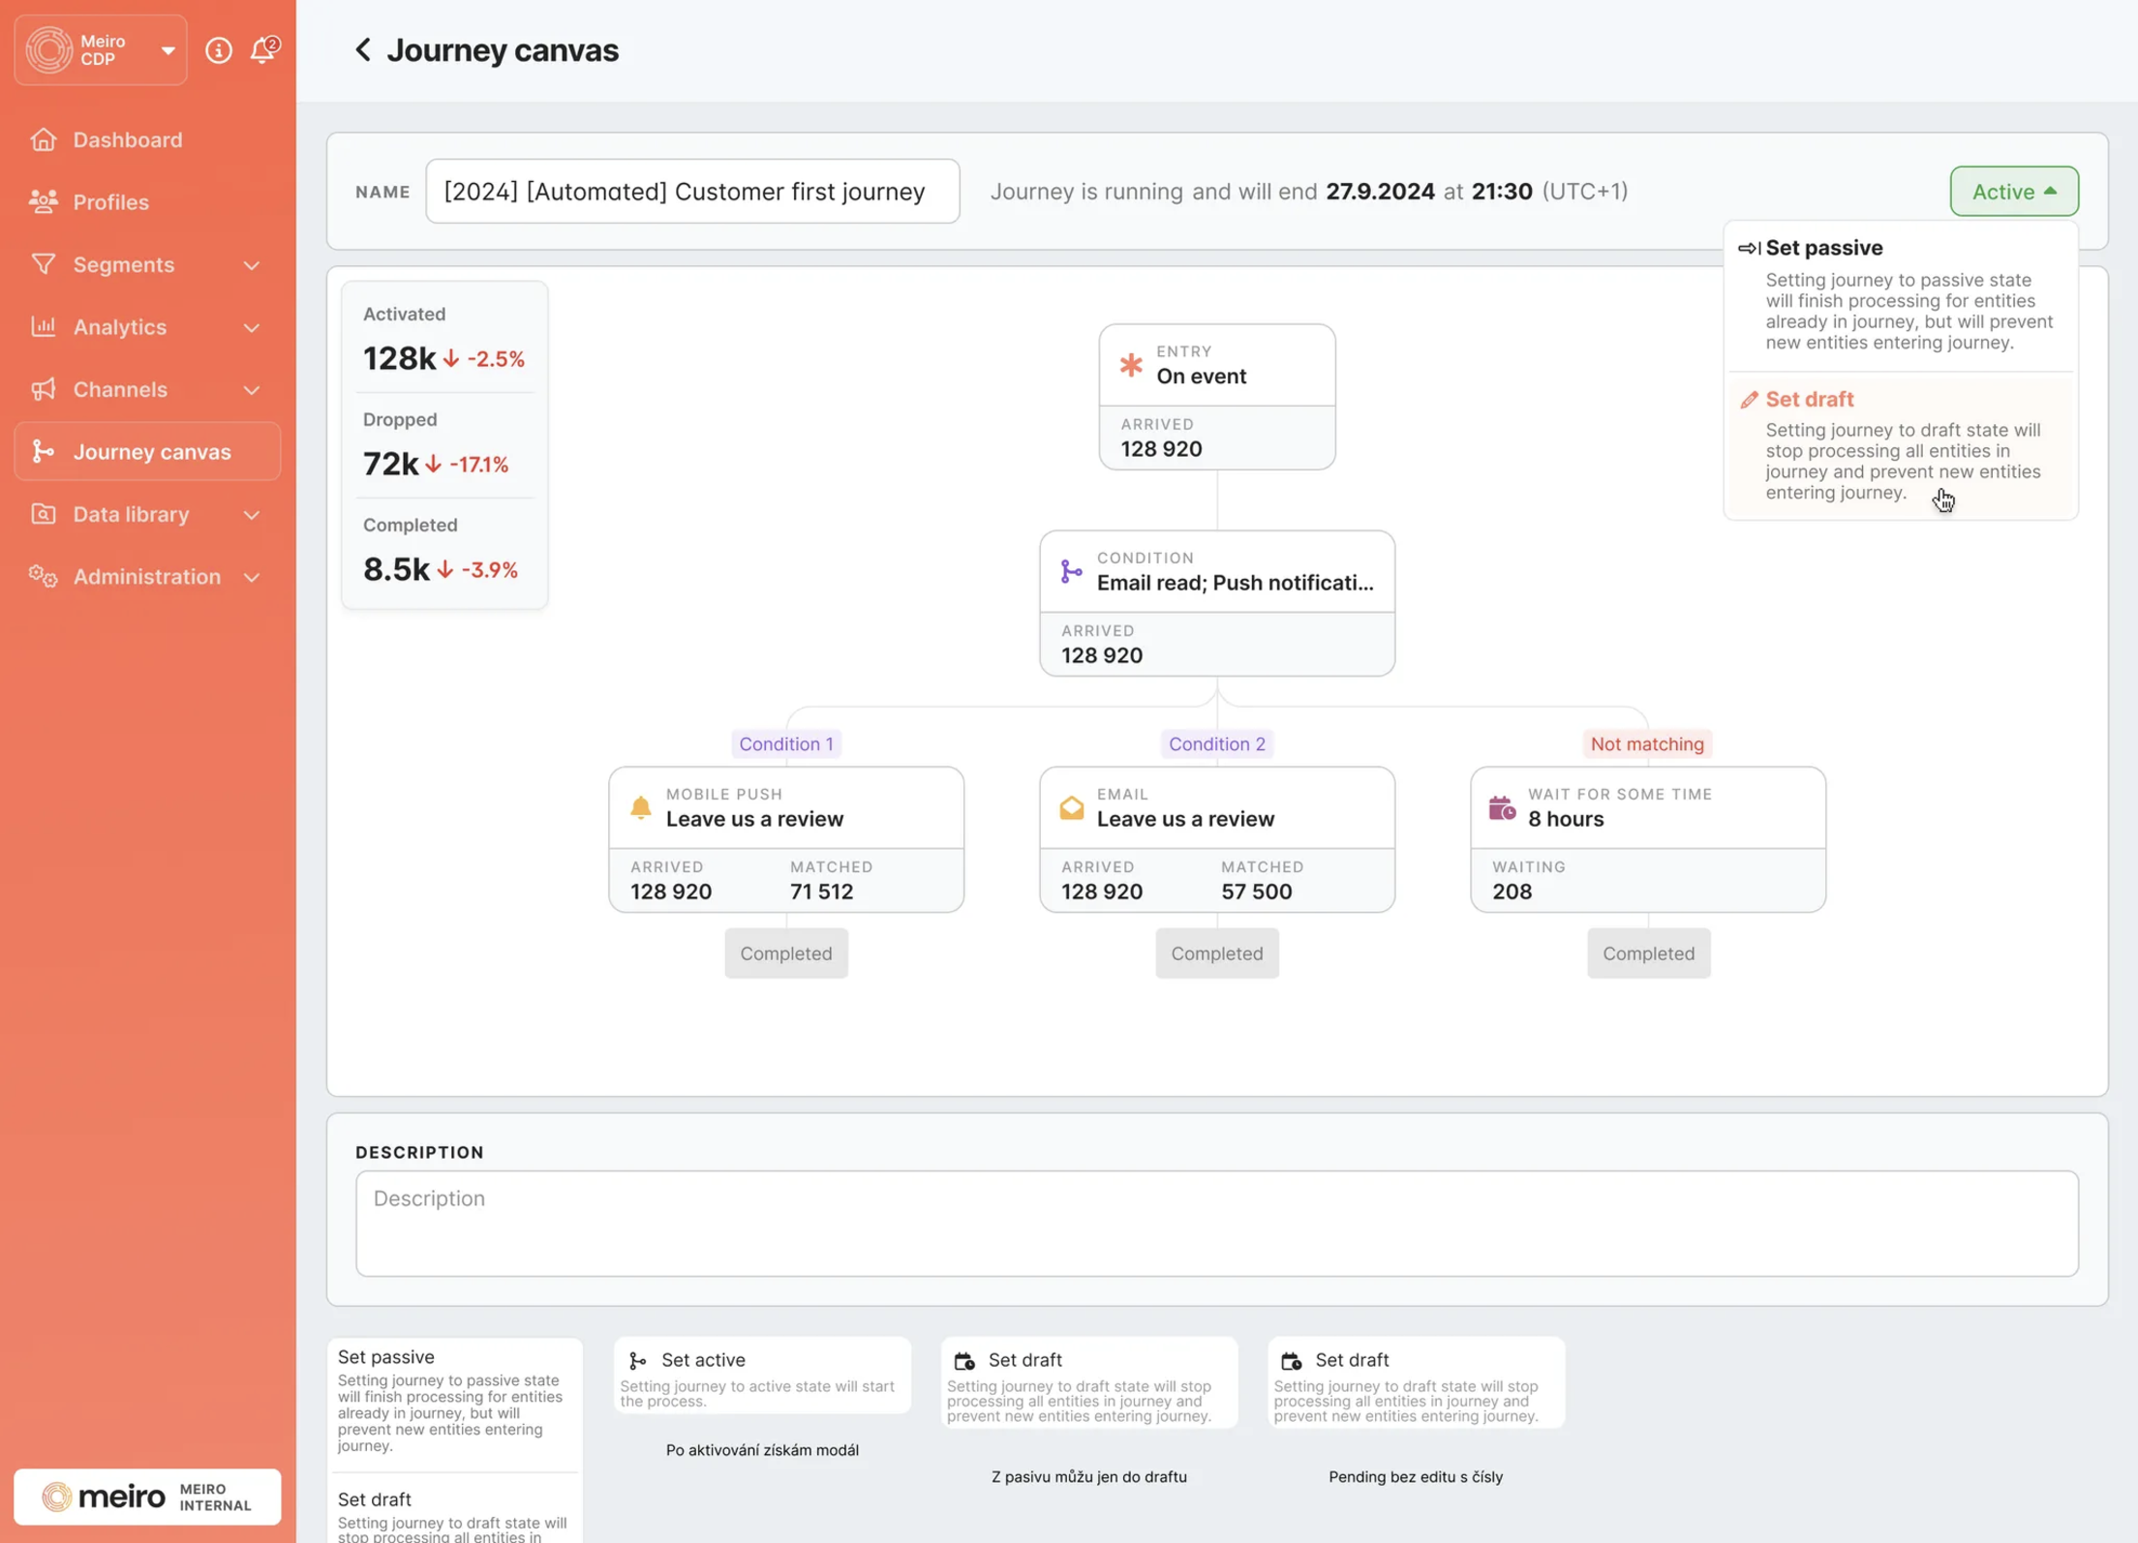Viewport: 2138px width, 1543px height.
Task: Open the Administration gear icon
Action: pyautogui.click(x=41, y=577)
